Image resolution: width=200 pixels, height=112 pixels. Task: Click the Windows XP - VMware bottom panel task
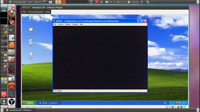(x=20, y=110)
